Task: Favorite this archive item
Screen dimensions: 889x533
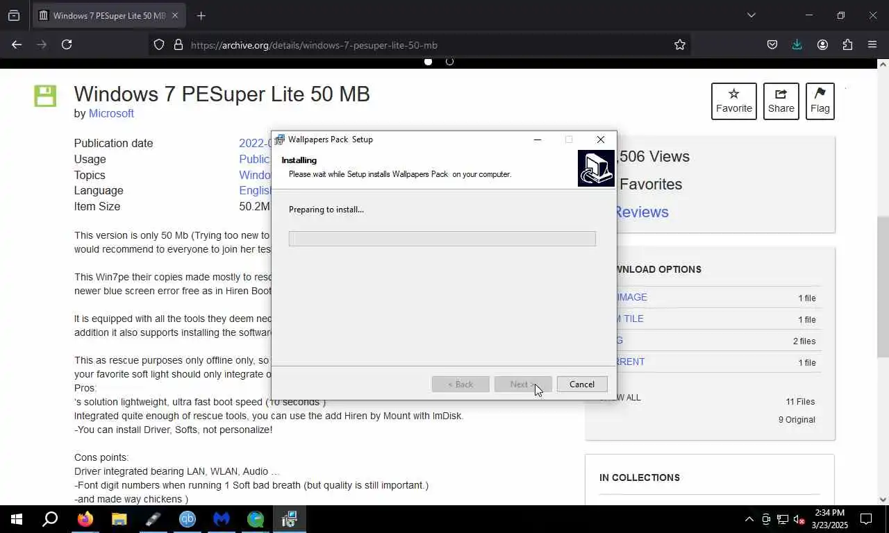Action: tap(734, 101)
